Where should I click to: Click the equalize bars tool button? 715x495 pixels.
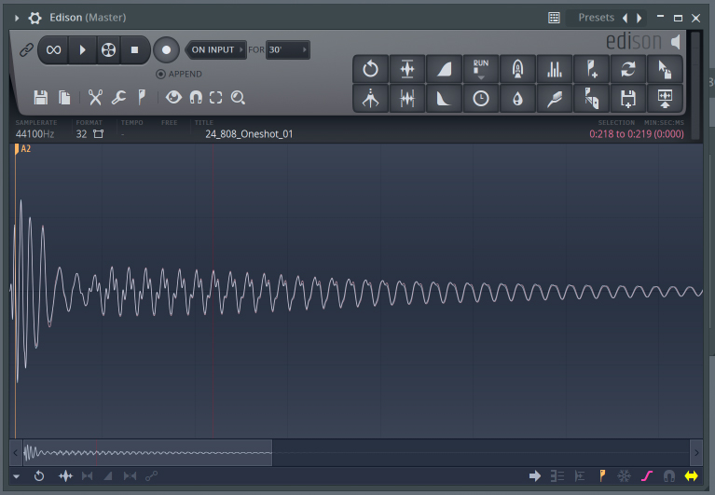(555, 69)
